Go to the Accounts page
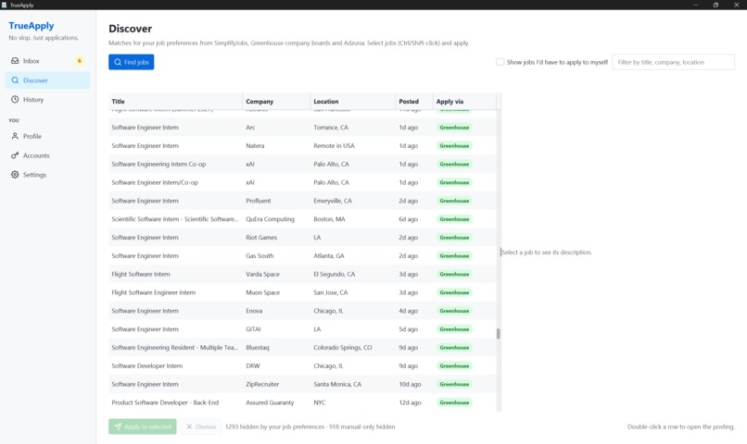 click(x=47, y=155)
